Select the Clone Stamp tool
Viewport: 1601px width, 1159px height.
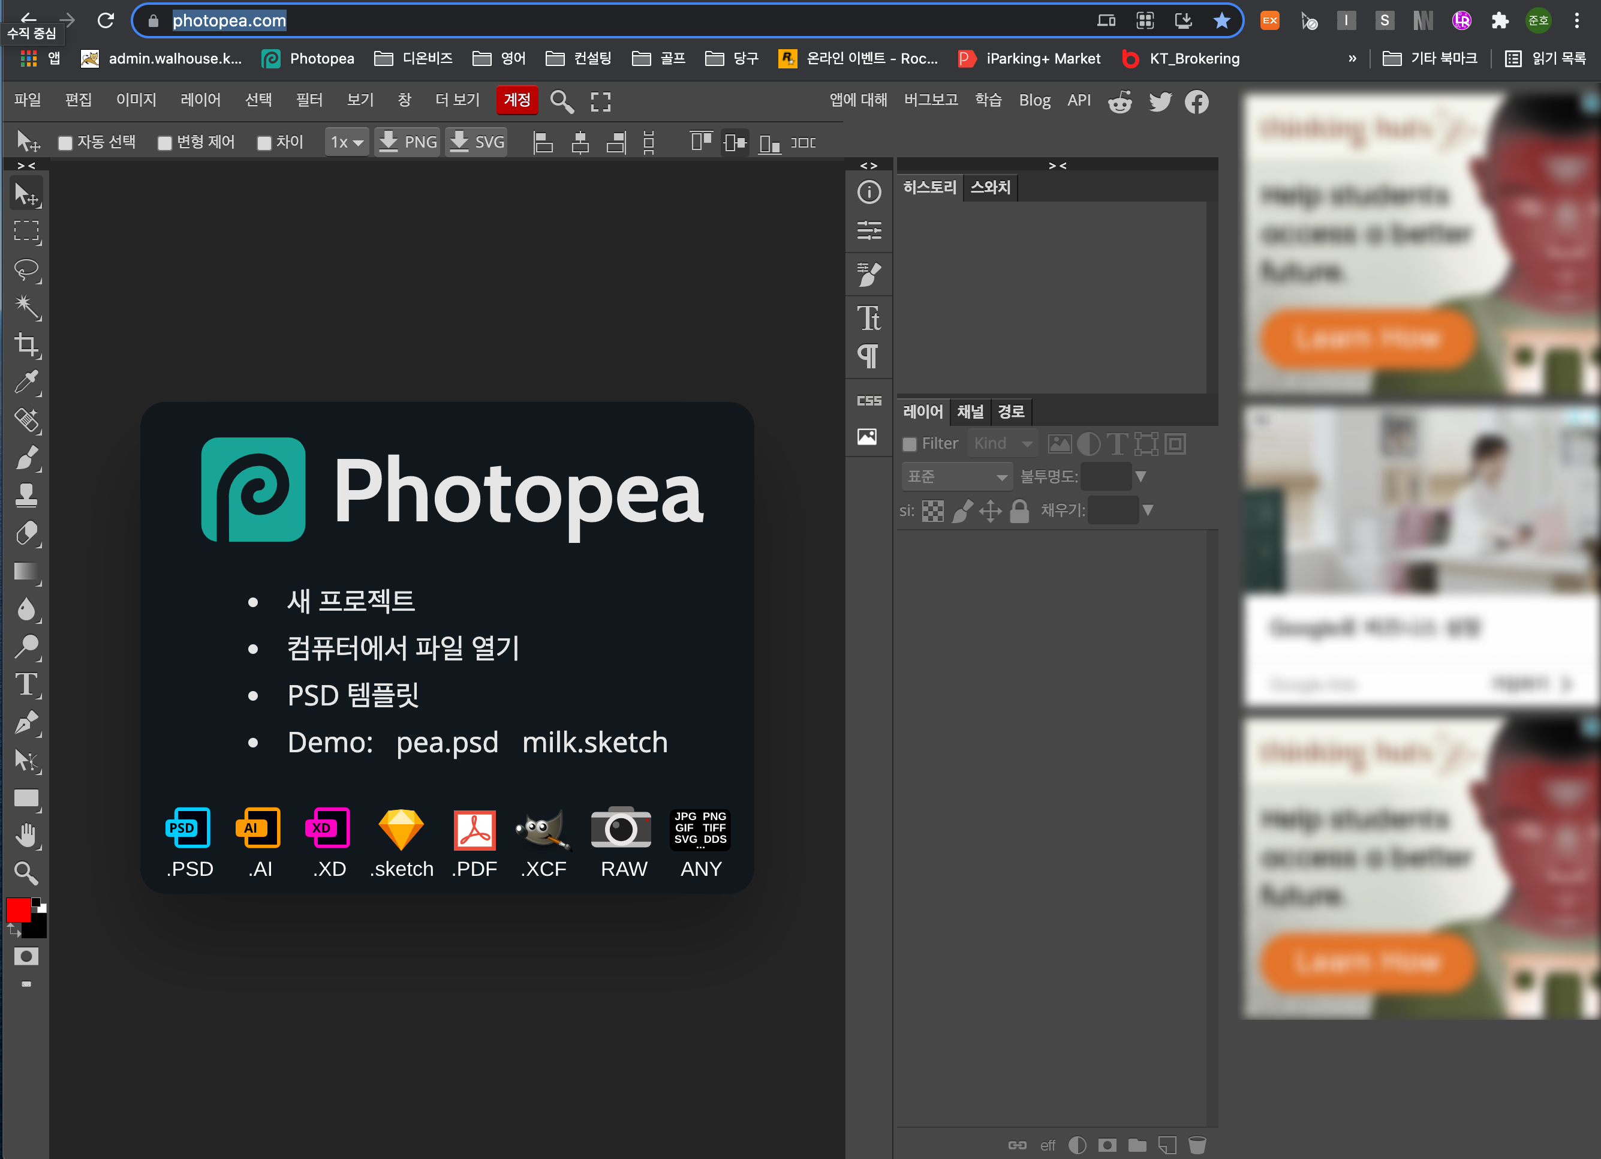click(x=27, y=495)
